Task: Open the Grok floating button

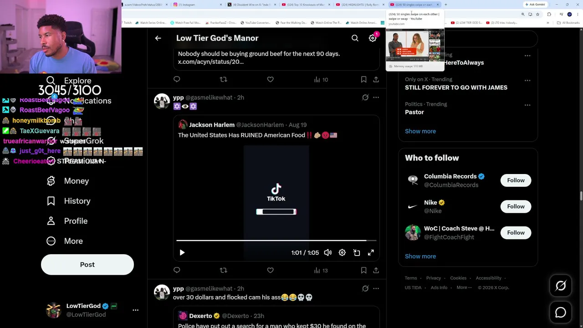Action: tap(561, 286)
